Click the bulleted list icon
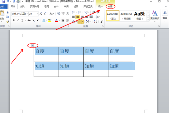This screenshot has height=113, width=169. point(74,12)
